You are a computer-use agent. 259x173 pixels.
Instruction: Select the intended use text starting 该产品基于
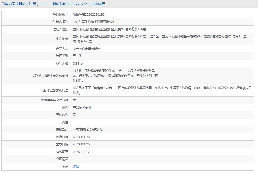tap(162, 90)
